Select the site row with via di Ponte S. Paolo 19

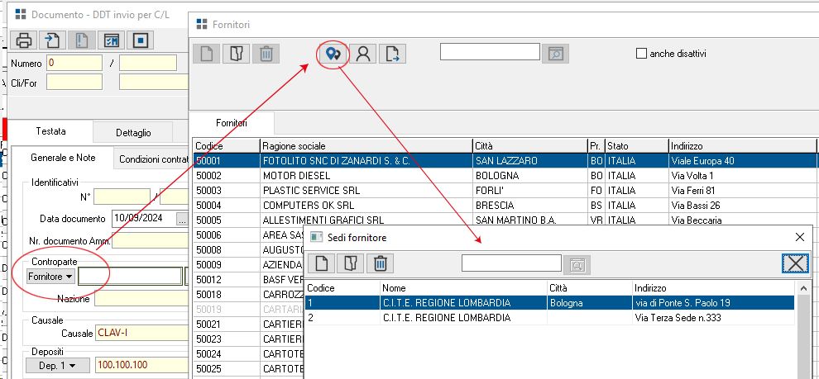[550, 303]
